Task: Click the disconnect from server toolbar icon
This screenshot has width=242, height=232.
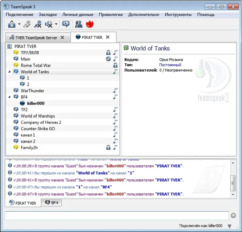Action: point(12,24)
